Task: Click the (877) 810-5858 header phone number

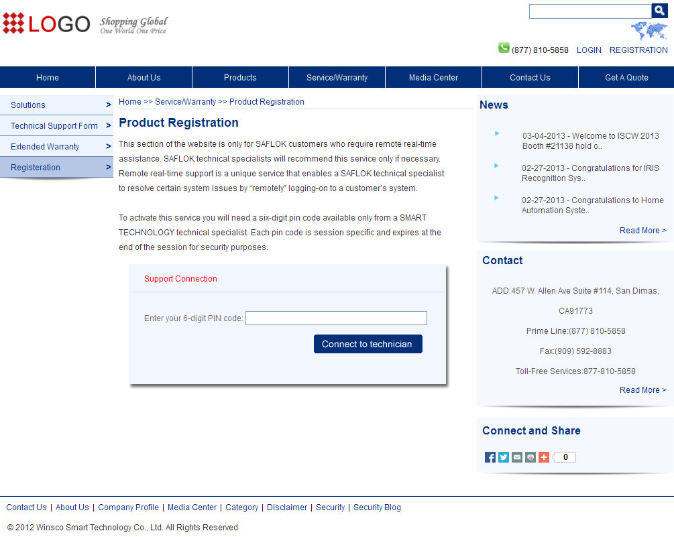Action: 540,50
